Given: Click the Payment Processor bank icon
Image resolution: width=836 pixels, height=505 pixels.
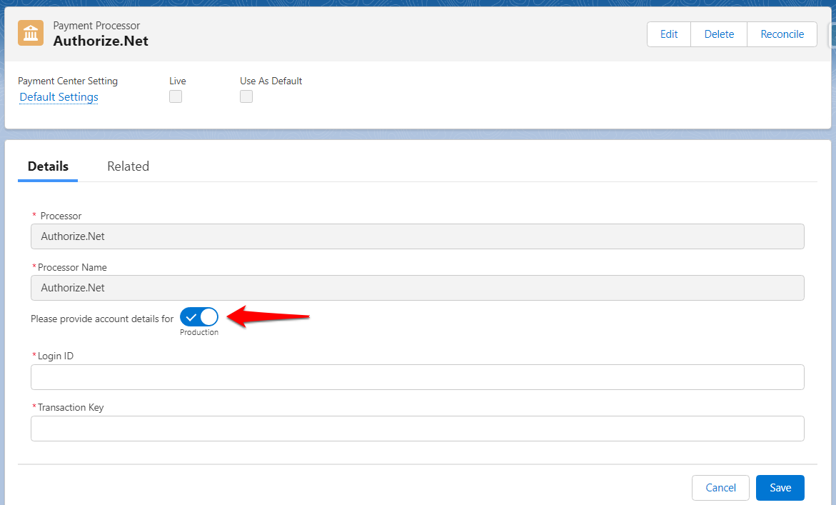Looking at the screenshot, I should coord(31,33).
